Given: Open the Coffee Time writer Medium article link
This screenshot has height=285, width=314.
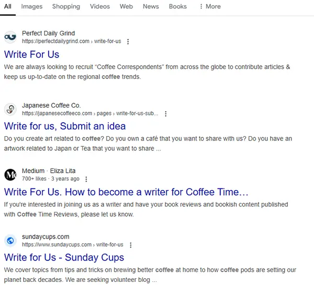Looking at the screenshot, I should (x=126, y=192).
